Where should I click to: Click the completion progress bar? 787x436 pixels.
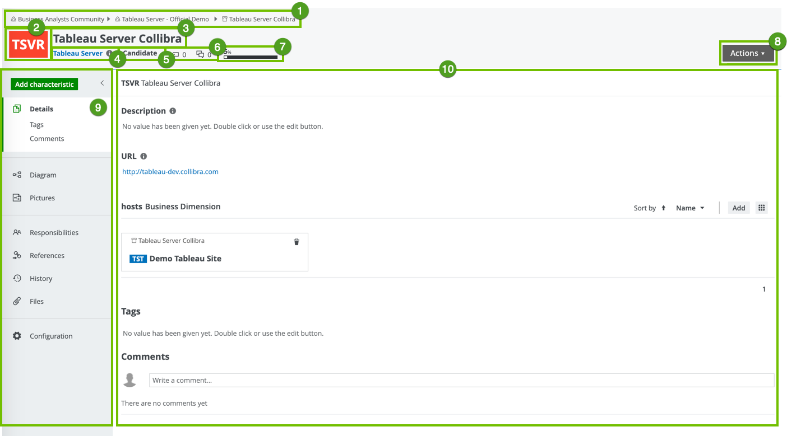[251, 57]
